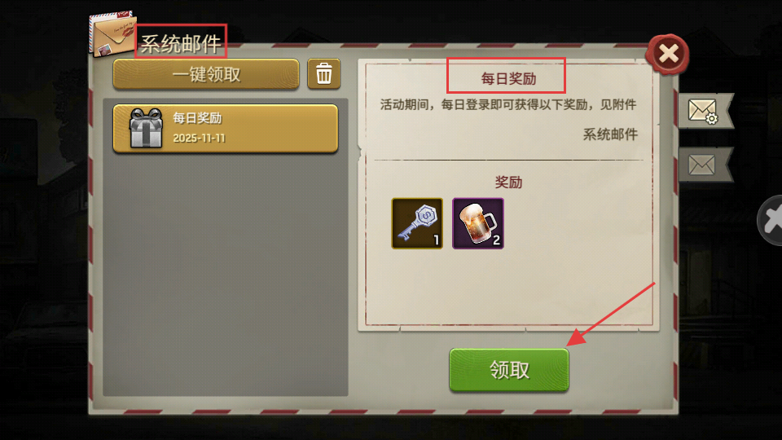Click the 系统邮件 window title

181,44
